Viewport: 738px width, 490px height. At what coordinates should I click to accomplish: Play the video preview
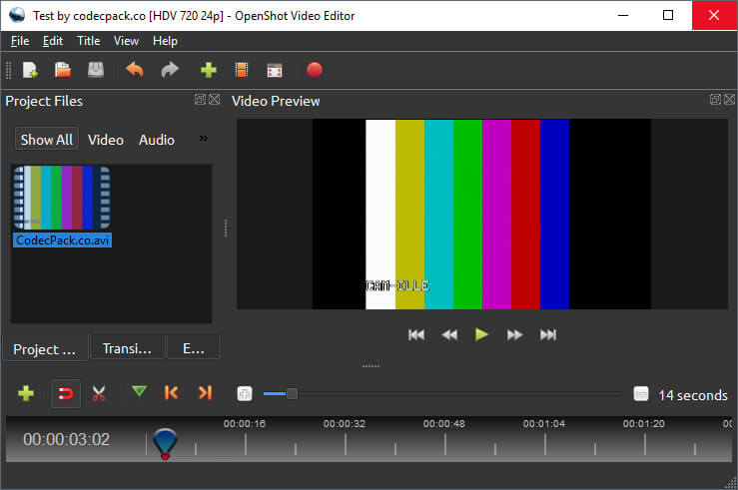point(481,334)
